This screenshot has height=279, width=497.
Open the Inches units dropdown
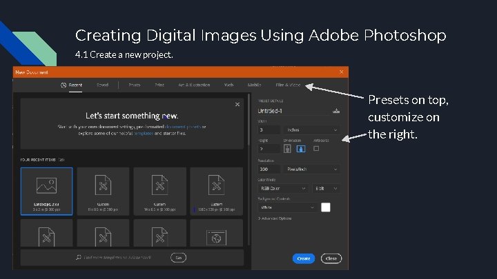coord(311,130)
